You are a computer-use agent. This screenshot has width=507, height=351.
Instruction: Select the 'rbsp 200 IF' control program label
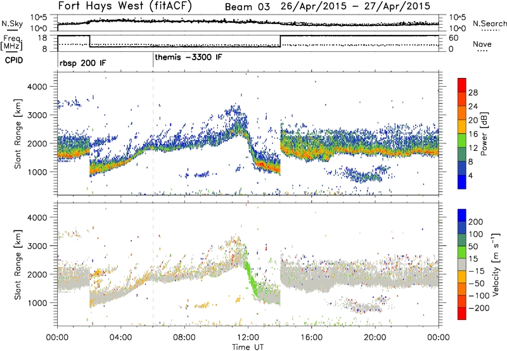tap(82, 63)
